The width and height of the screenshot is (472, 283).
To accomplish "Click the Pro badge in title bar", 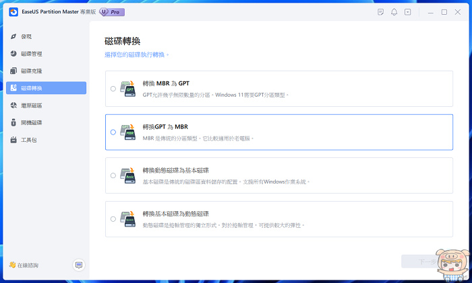I will tap(112, 12).
